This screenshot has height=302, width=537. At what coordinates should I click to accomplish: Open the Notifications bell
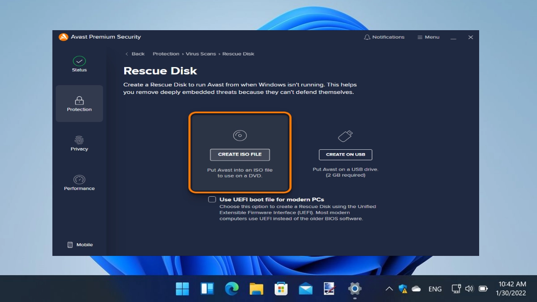pyautogui.click(x=384, y=37)
